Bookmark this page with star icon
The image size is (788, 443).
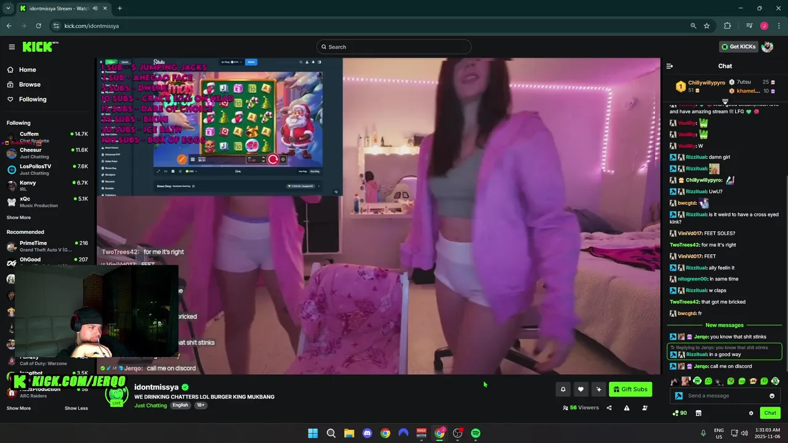(x=707, y=26)
